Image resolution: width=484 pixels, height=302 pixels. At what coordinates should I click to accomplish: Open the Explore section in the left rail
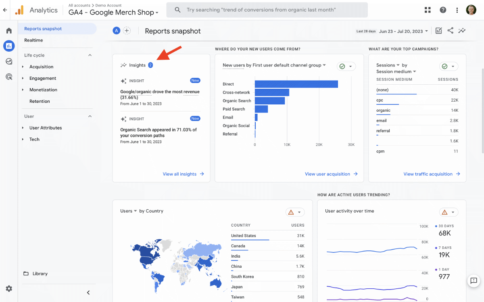(9, 61)
